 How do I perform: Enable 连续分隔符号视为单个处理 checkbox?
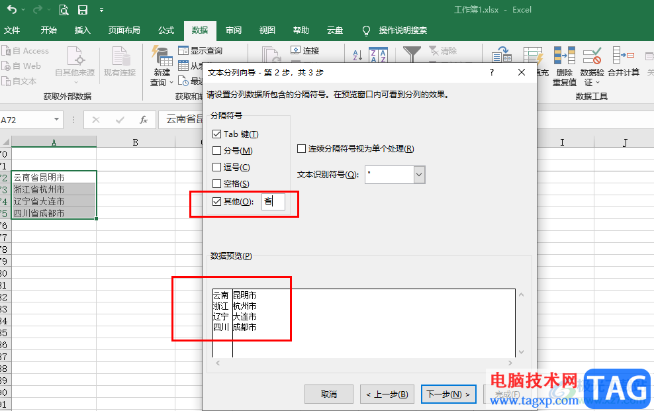301,149
